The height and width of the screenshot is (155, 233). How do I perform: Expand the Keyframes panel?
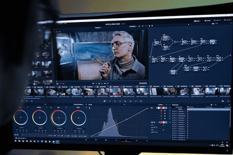click(229, 105)
